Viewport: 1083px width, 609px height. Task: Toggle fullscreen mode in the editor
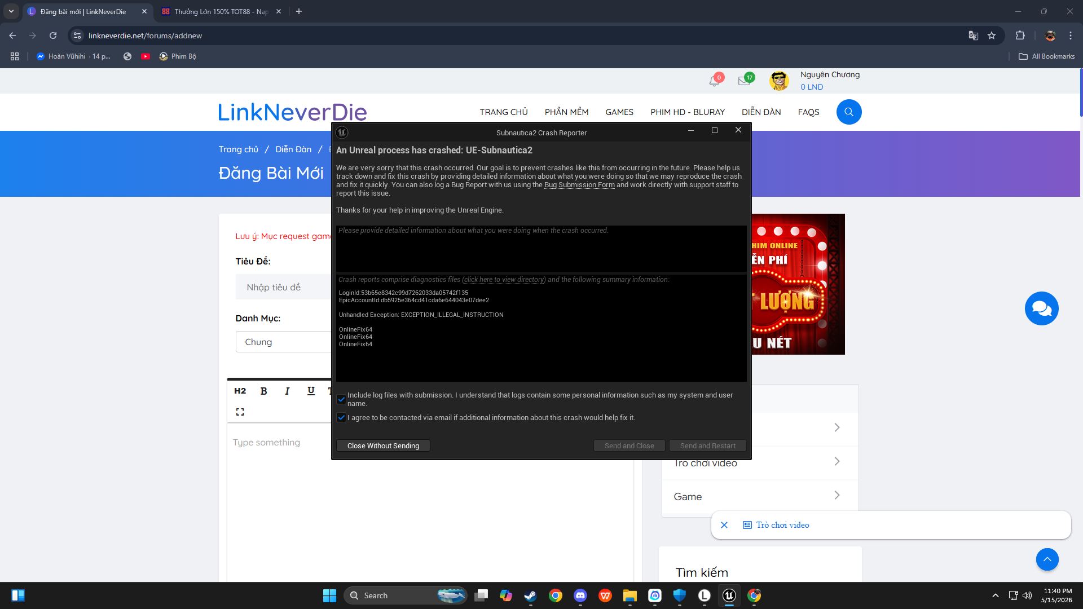click(240, 412)
